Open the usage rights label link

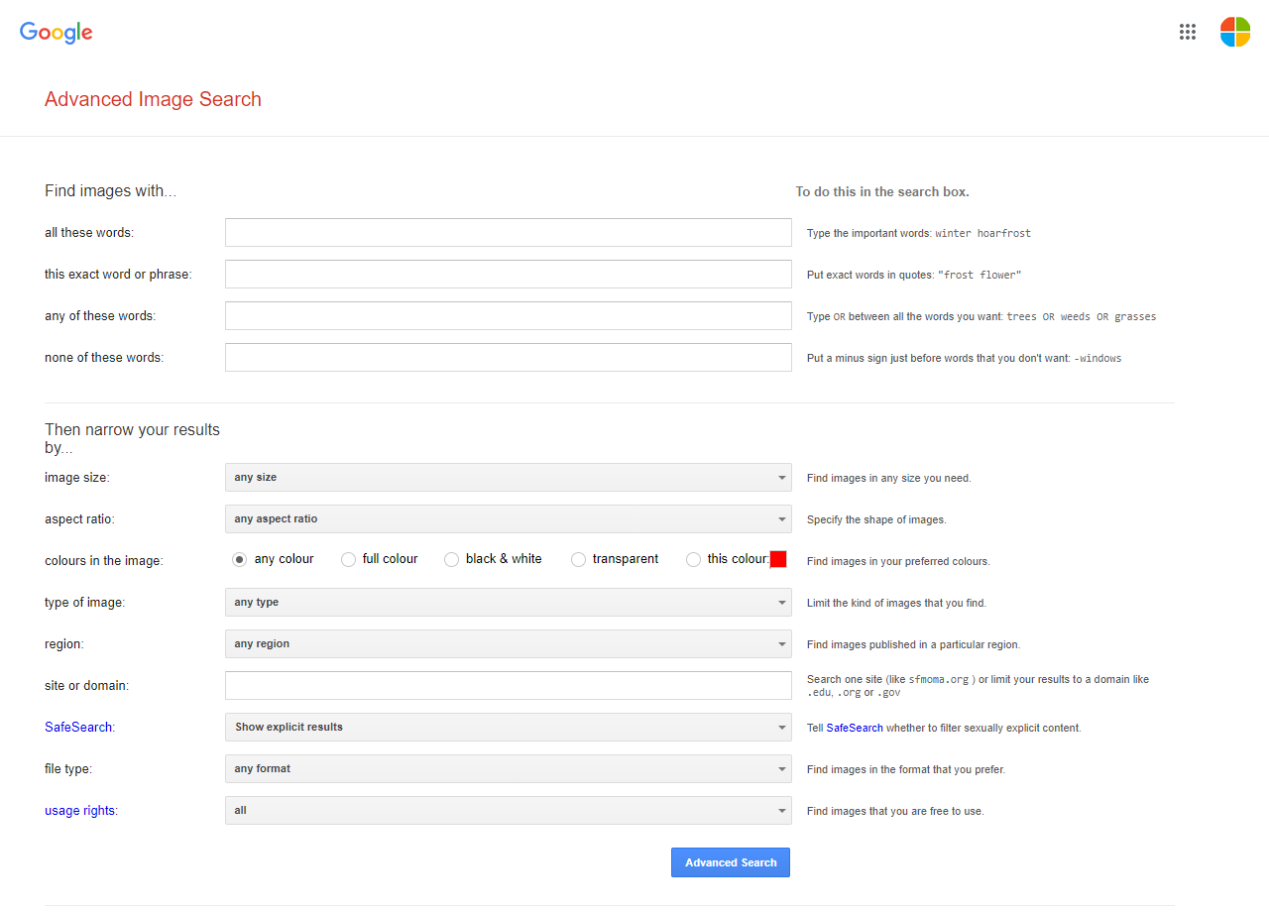point(80,810)
